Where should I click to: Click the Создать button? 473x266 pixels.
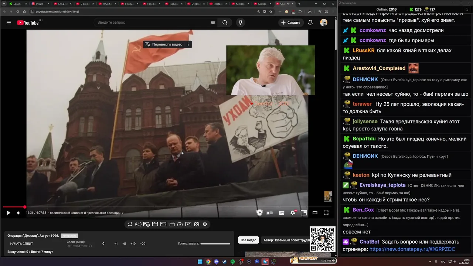pyautogui.click(x=291, y=23)
